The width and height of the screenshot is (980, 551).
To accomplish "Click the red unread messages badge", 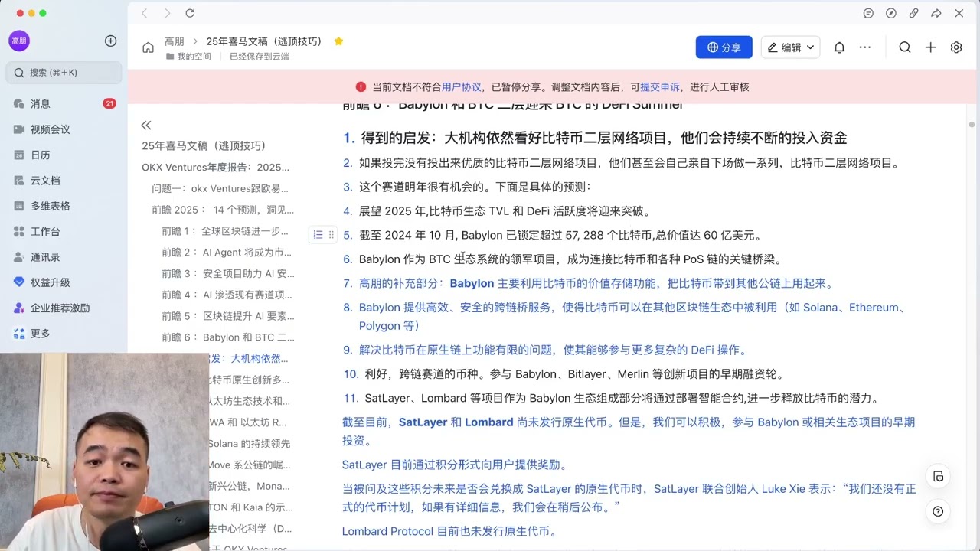I will tap(109, 103).
